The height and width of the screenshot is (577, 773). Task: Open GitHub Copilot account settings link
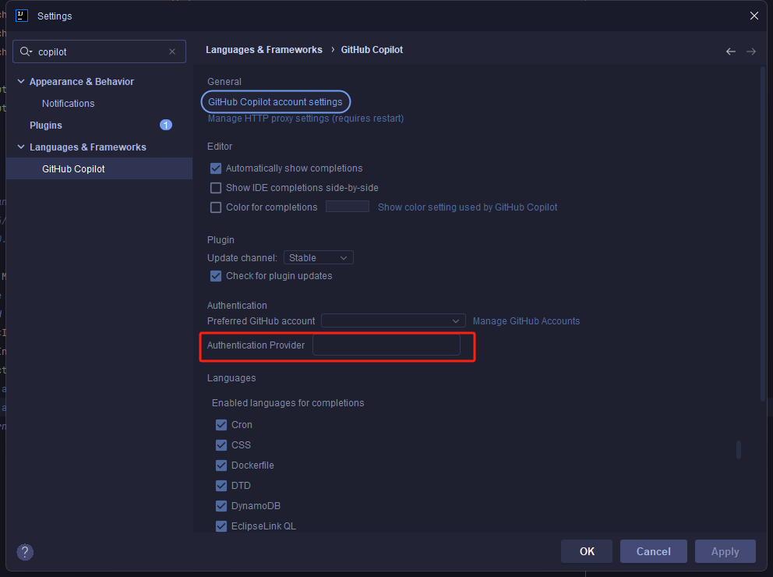point(275,102)
